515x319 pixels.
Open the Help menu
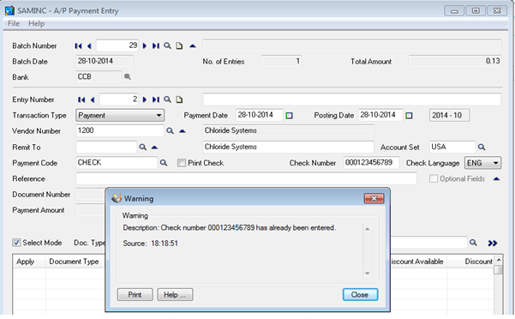pos(37,24)
